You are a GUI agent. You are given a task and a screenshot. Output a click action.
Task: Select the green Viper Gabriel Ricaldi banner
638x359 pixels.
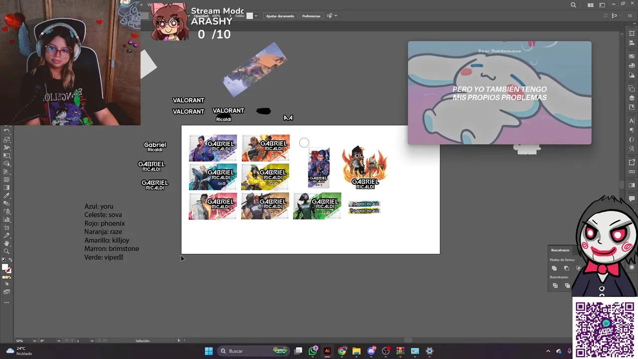tap(317, 206)
